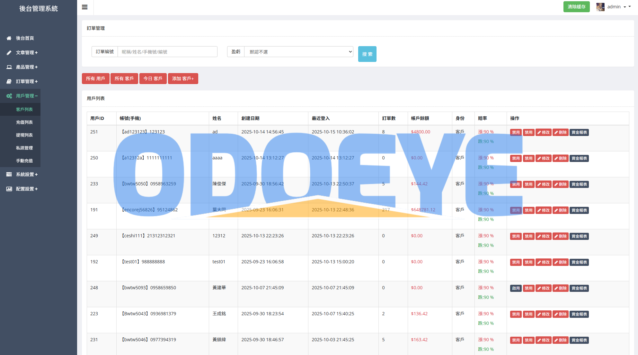This screenshot has height=355, width=638.
Task: Click the book icon for 訂單管理
Action: click(9, 81)
